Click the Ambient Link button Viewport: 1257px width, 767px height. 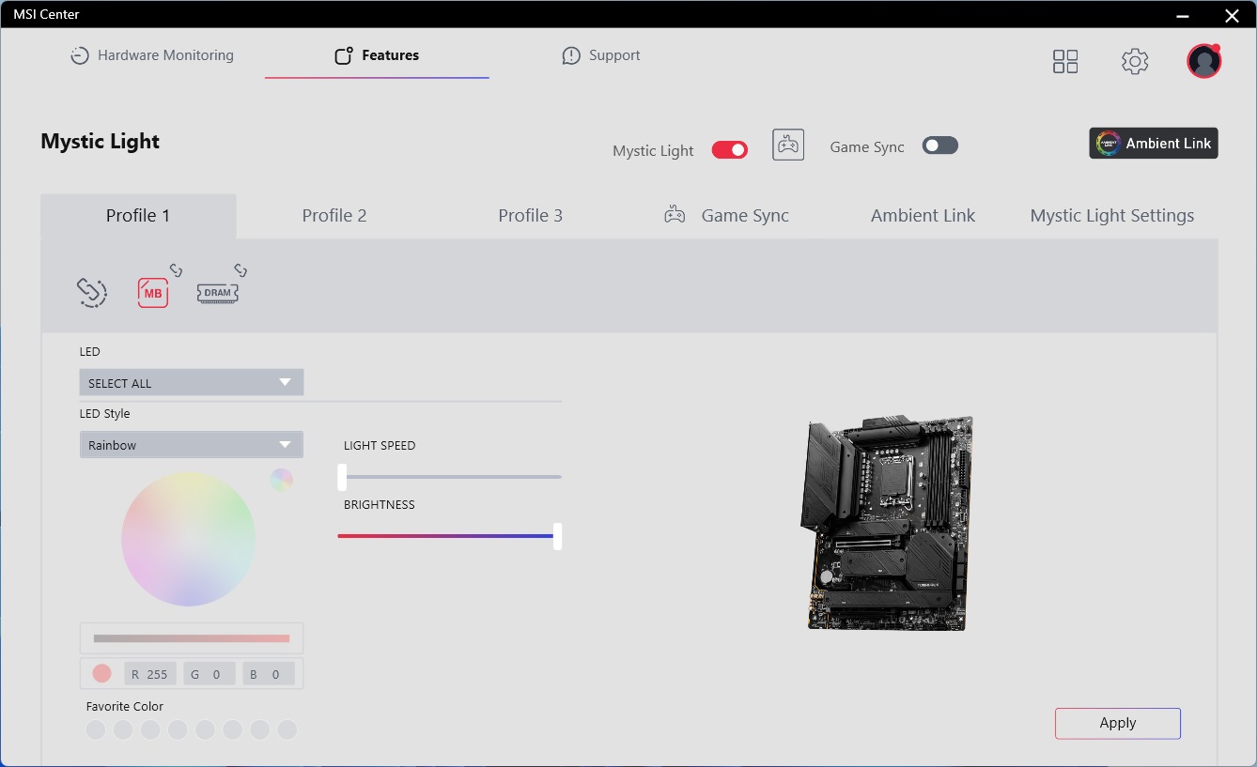pyautogui.click(x=1154, y=144)
